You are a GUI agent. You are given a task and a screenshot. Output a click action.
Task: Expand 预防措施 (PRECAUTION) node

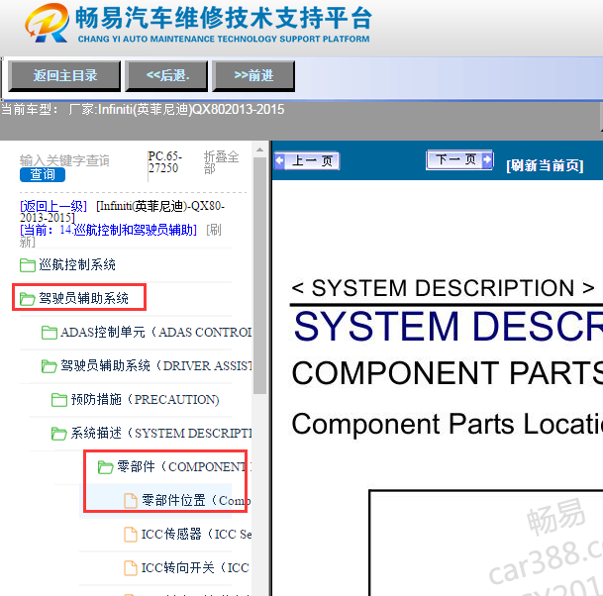tap(145, 400)
